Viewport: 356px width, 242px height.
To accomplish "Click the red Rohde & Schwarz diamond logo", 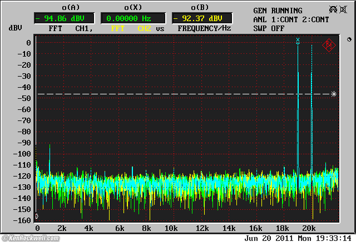I will click(328, 44).
